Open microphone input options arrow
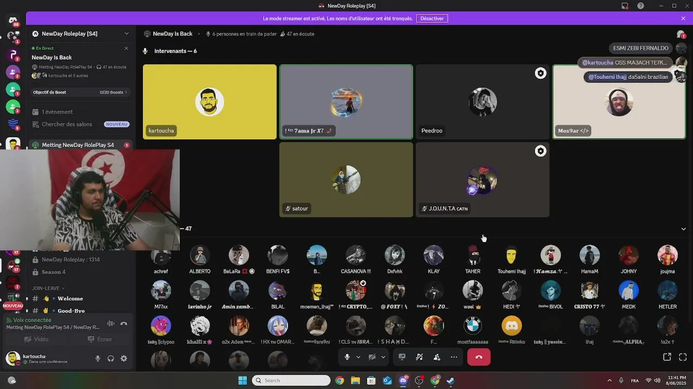 tap(358, 357)
